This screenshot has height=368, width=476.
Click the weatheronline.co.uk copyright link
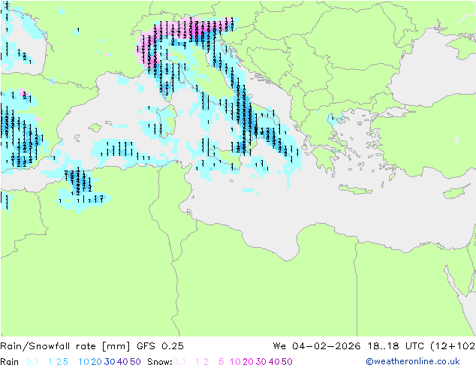413,361
